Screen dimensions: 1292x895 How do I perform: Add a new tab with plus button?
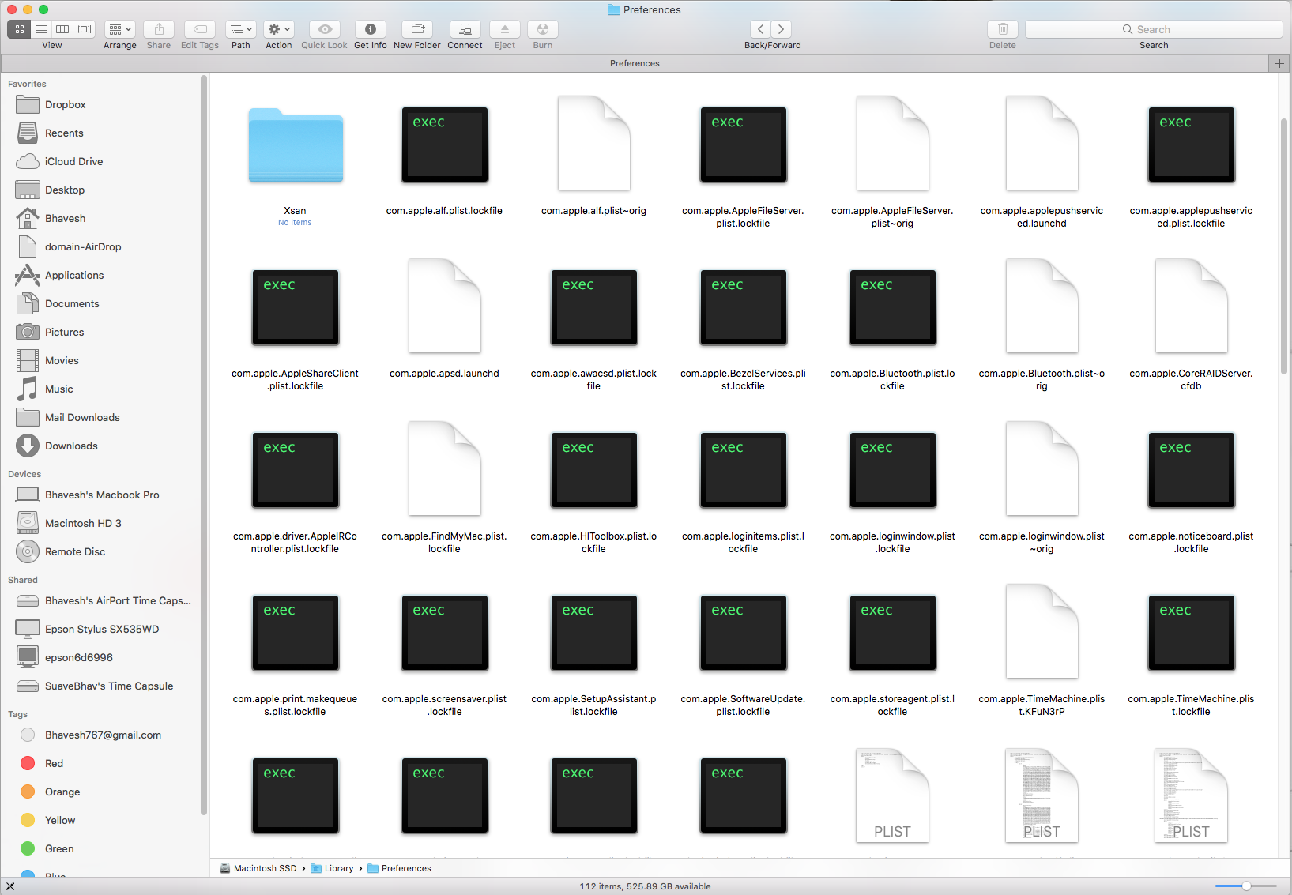[1279, 63]
